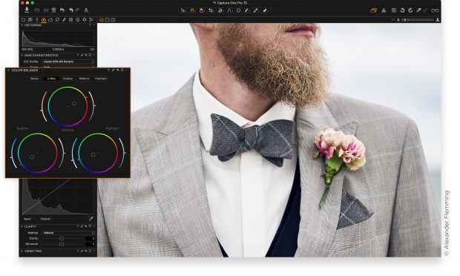Viewport: 460px width, 276px height.
Task: Click the trash delete icon
Action: [53, 10]
